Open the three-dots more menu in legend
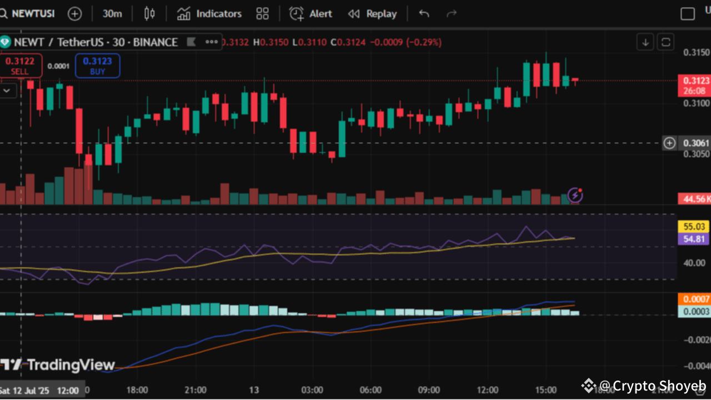711x400 pixels. pos(211,42)
